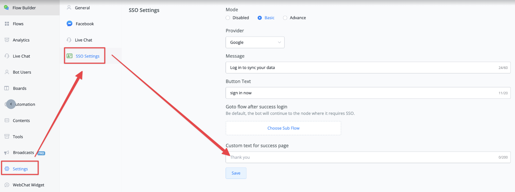Select the Basic mode radio button
515x192 pixels.
click(260, 18)
